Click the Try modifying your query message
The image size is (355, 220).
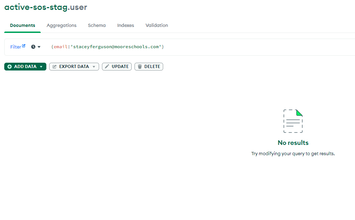(x=293, y=154)
